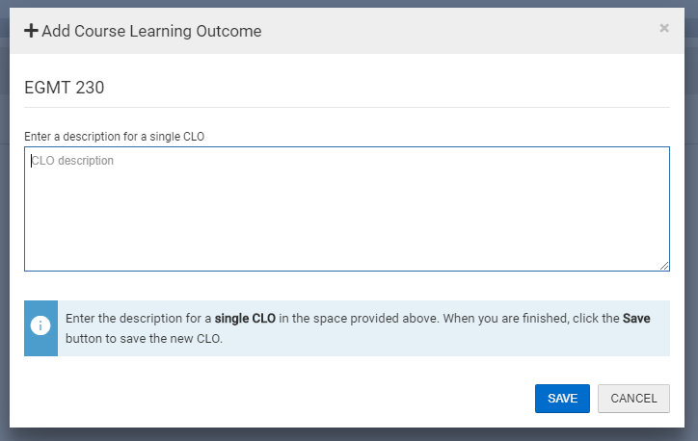
Task: Save the new CLO
Action: pyautogui.click(x=562, y=399)
